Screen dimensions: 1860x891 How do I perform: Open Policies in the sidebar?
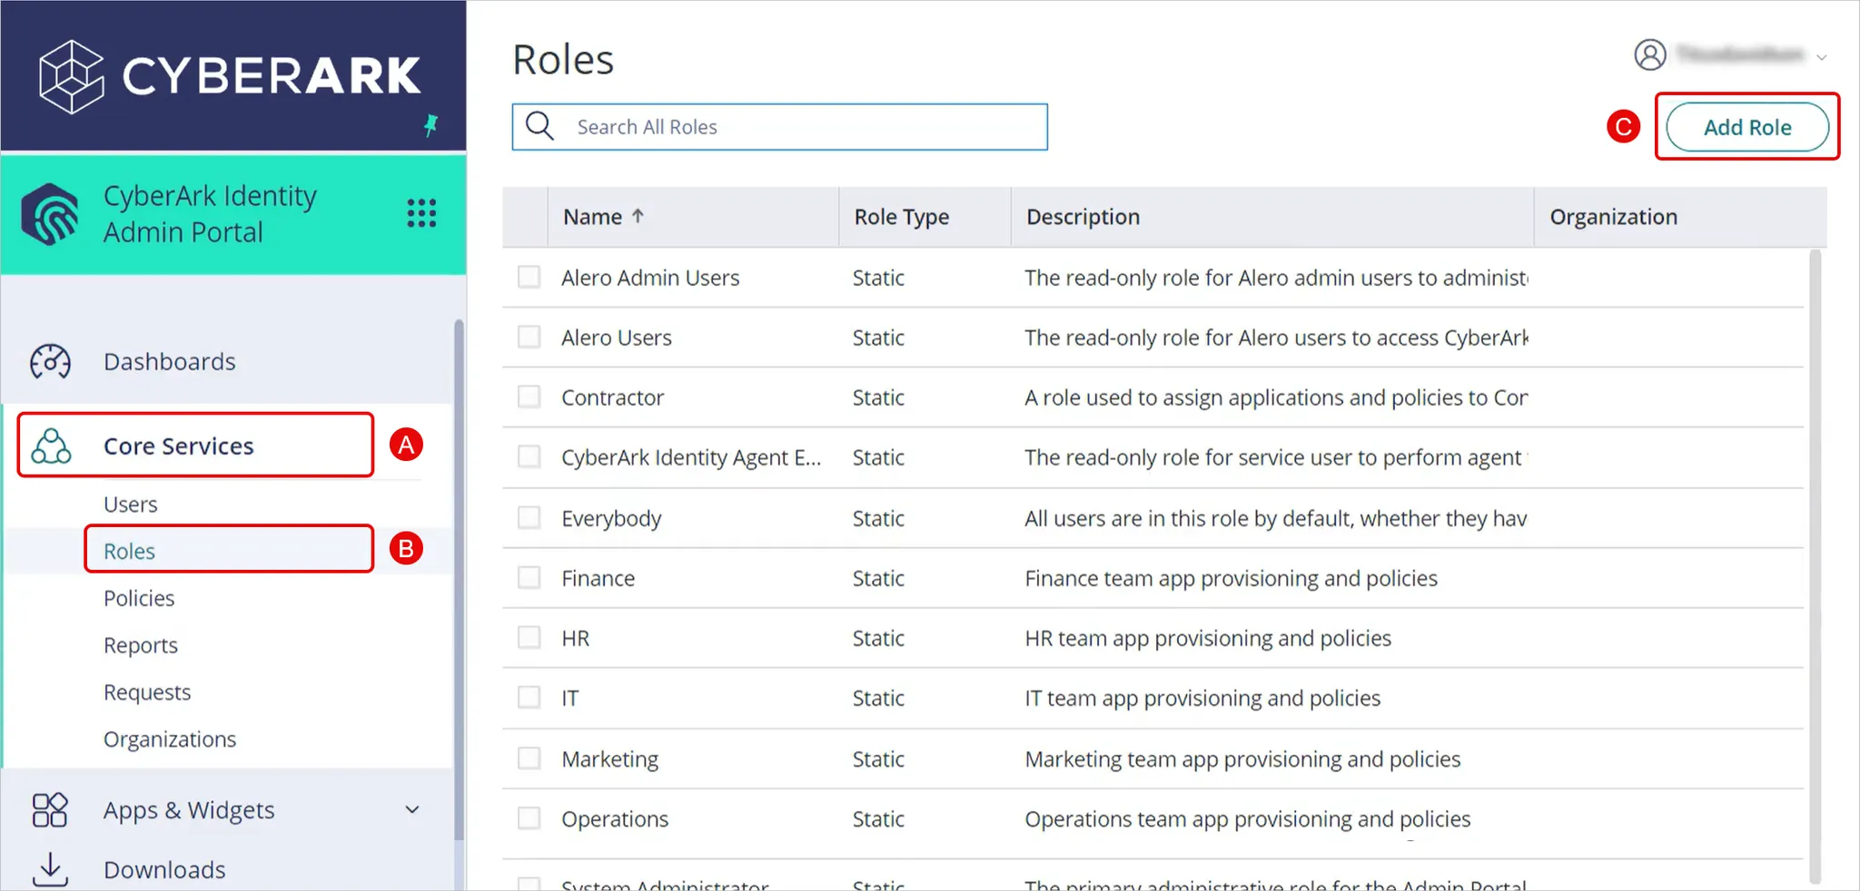(x=138, y=598)
